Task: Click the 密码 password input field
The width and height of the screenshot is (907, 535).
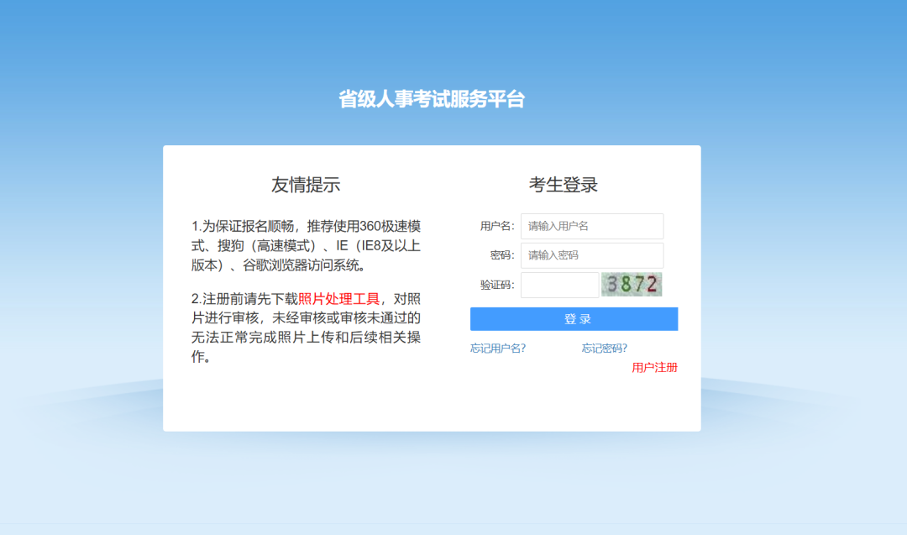Action: click(x=591, y=255)
